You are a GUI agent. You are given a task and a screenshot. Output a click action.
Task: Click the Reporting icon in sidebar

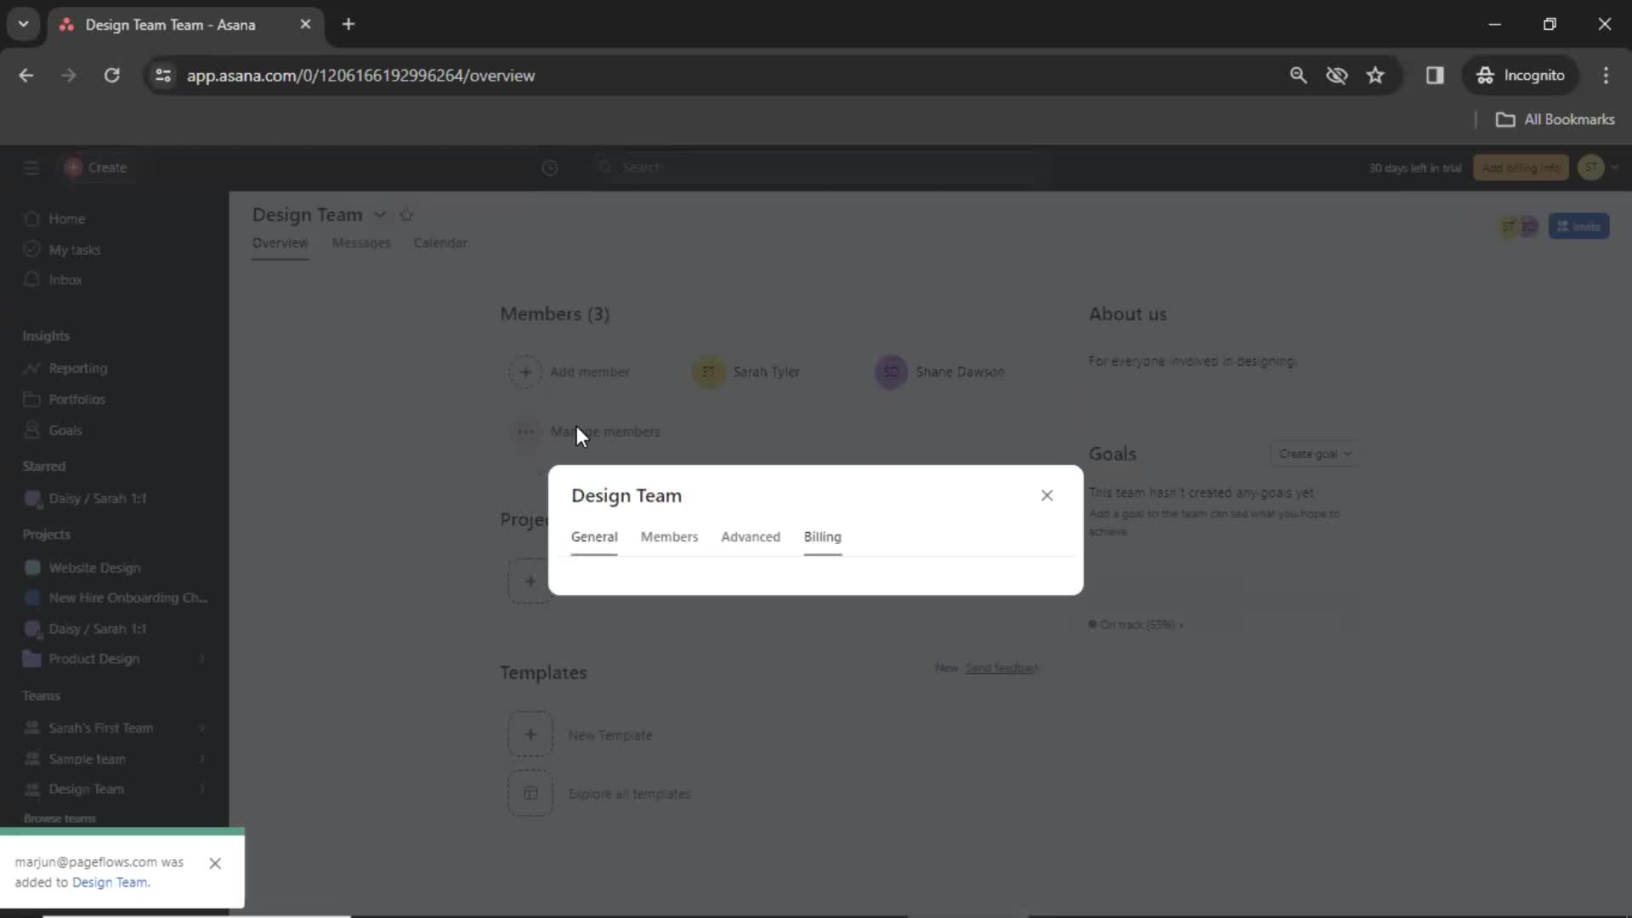(x=31, y=366)
